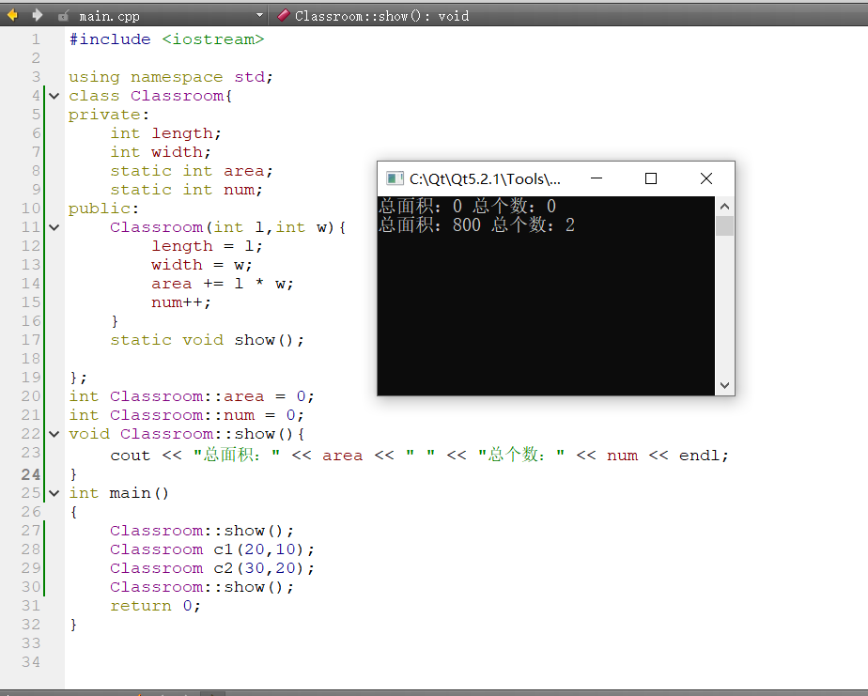
Task: Fold the main() function on line 25
Action: pyautogui.click(x=54, y=493)
